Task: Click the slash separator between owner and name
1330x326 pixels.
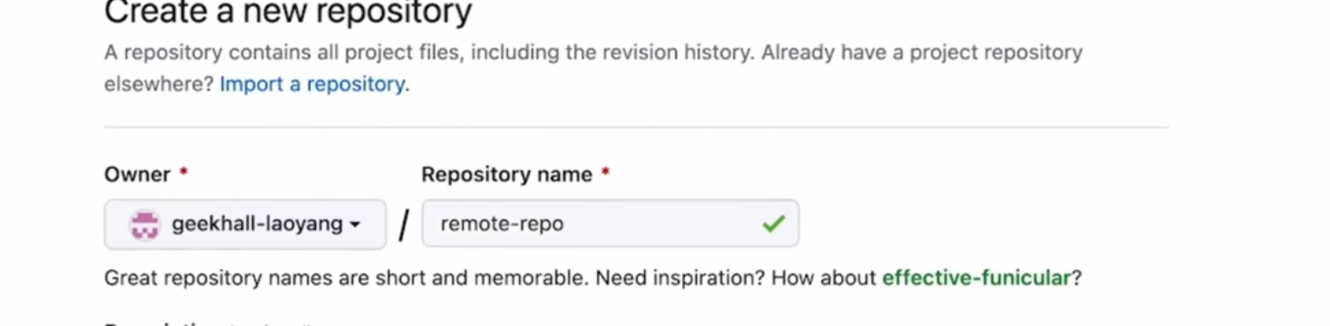Action: 405,225
